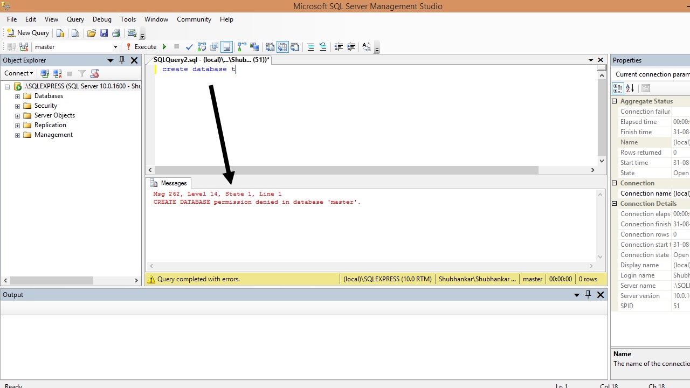Select the Databases tree item
Viewport: 690px width, 388px height.
tap(49, 96)
